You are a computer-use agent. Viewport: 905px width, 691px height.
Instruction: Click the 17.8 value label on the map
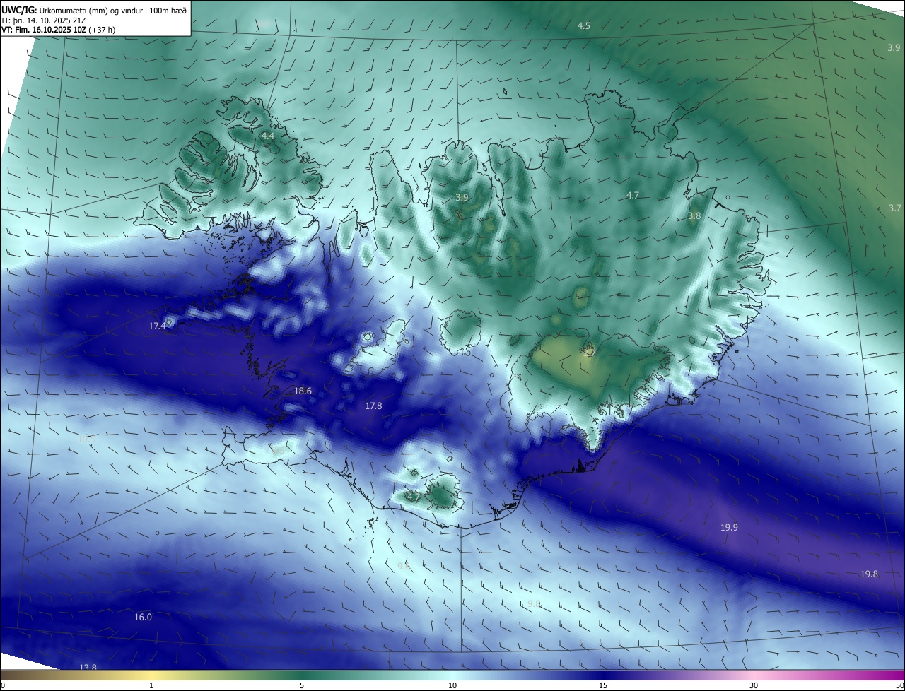(373, 406)
